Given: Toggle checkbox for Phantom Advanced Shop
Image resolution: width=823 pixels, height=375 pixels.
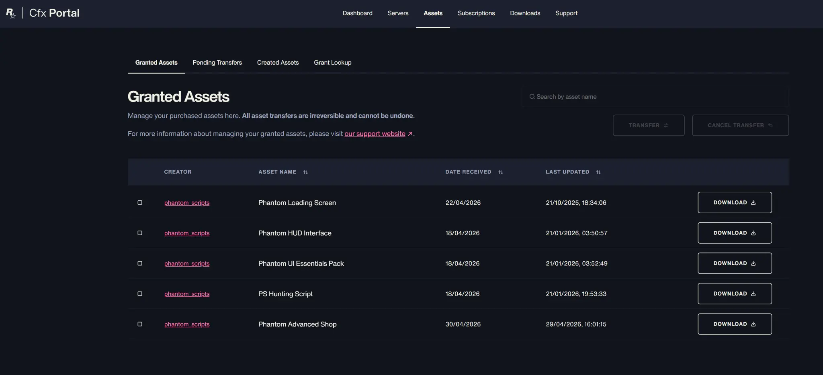Looking at the screenshot, I should click(x=140, y=324).
